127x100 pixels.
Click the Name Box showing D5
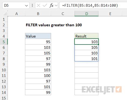(x=16, y=5)
